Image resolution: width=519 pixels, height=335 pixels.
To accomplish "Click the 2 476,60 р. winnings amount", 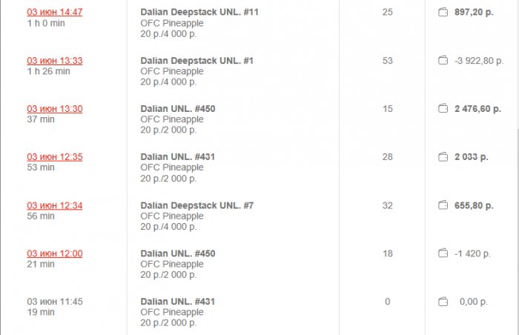I will point(477,109).
